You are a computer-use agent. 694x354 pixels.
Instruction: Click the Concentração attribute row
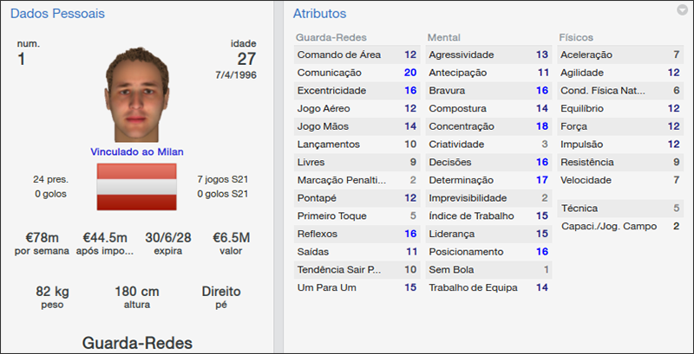(488, 126)
